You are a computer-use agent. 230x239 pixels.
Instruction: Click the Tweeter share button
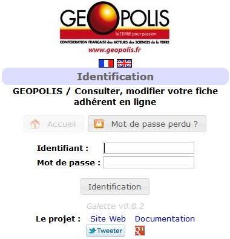point(105,231)
